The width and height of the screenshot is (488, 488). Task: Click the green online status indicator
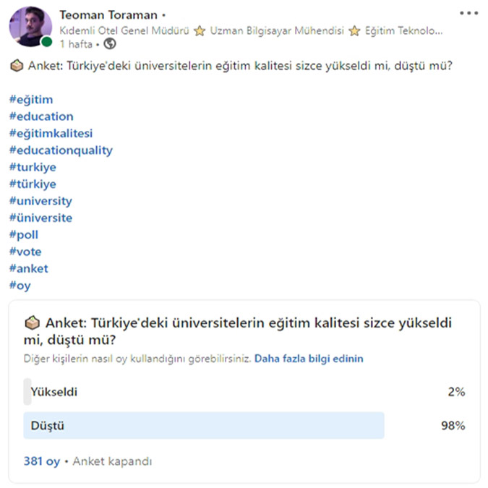(46, 42)
